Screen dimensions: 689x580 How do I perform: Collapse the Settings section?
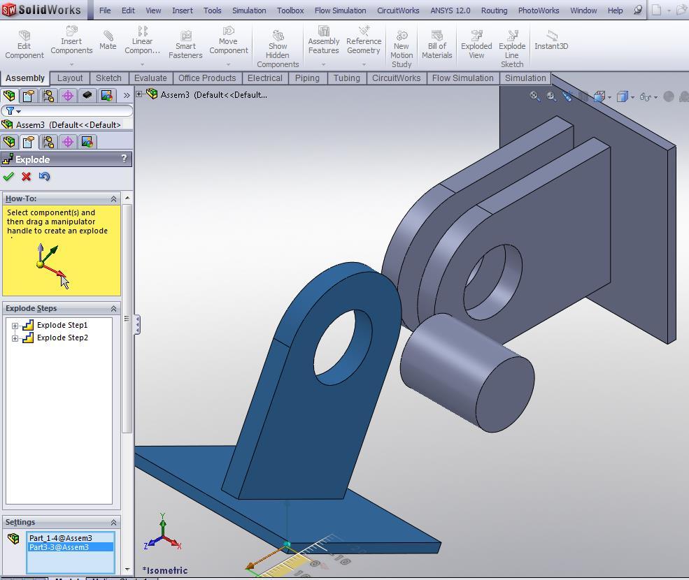point(113,523)
